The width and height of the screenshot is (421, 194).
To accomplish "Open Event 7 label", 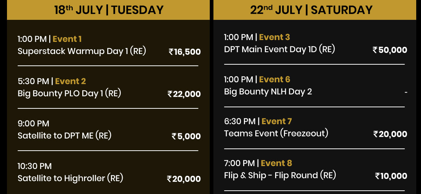I will pos(277,122).
